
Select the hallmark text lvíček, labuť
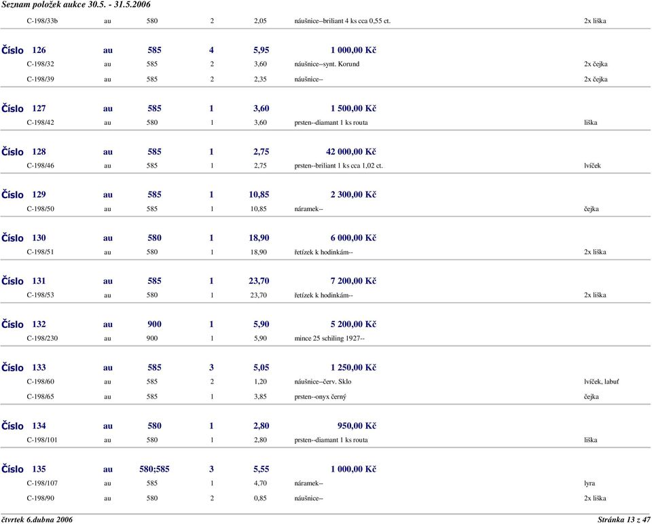601,381
